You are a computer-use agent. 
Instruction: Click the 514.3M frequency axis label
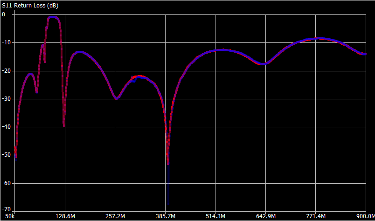[215, 216]
